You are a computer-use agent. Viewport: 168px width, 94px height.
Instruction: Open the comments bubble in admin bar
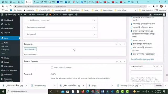tap(25, 15)
